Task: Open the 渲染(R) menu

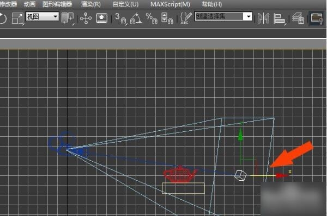Action: [x=91, y=4]
